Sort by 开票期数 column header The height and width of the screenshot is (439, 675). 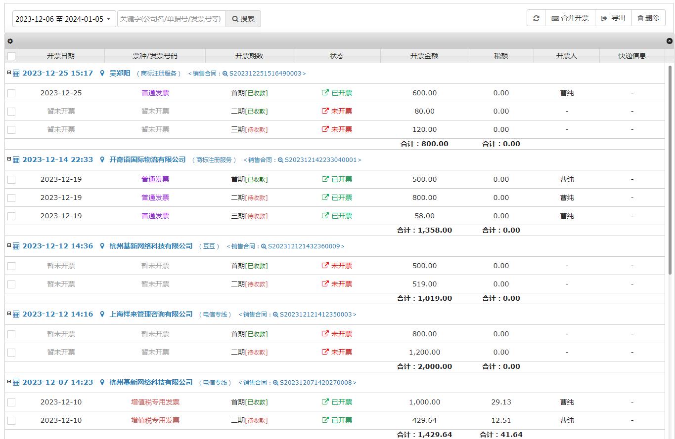[x=249, y=56]
